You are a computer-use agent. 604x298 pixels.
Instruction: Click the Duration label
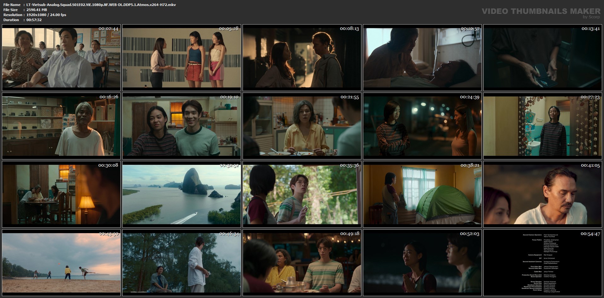[x=11, y=20]
